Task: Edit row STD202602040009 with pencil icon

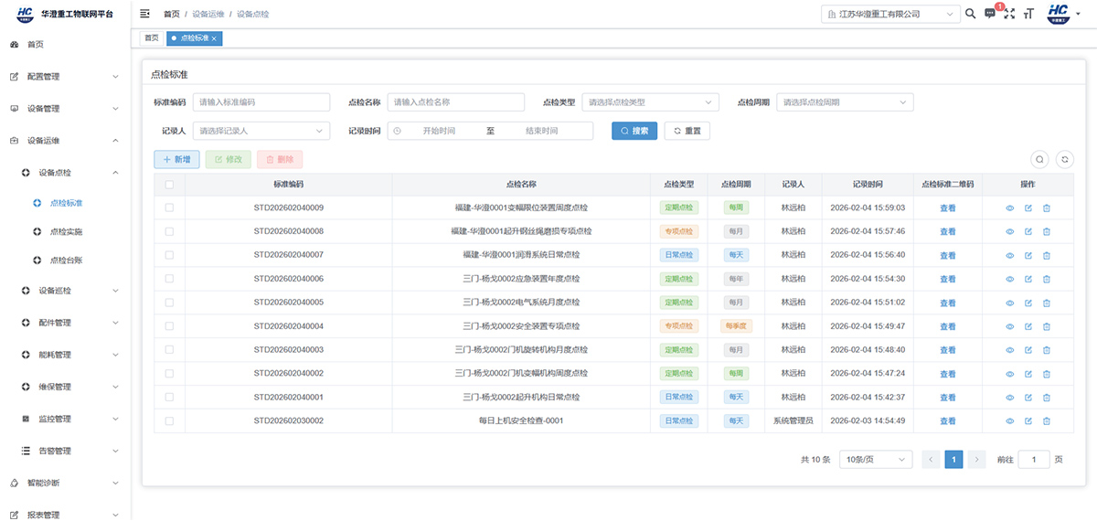Action: click(x=1028, y=207)
